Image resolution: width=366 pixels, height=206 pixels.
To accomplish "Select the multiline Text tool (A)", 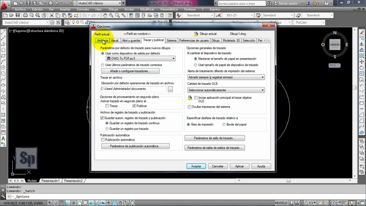I will coord(3,139).
